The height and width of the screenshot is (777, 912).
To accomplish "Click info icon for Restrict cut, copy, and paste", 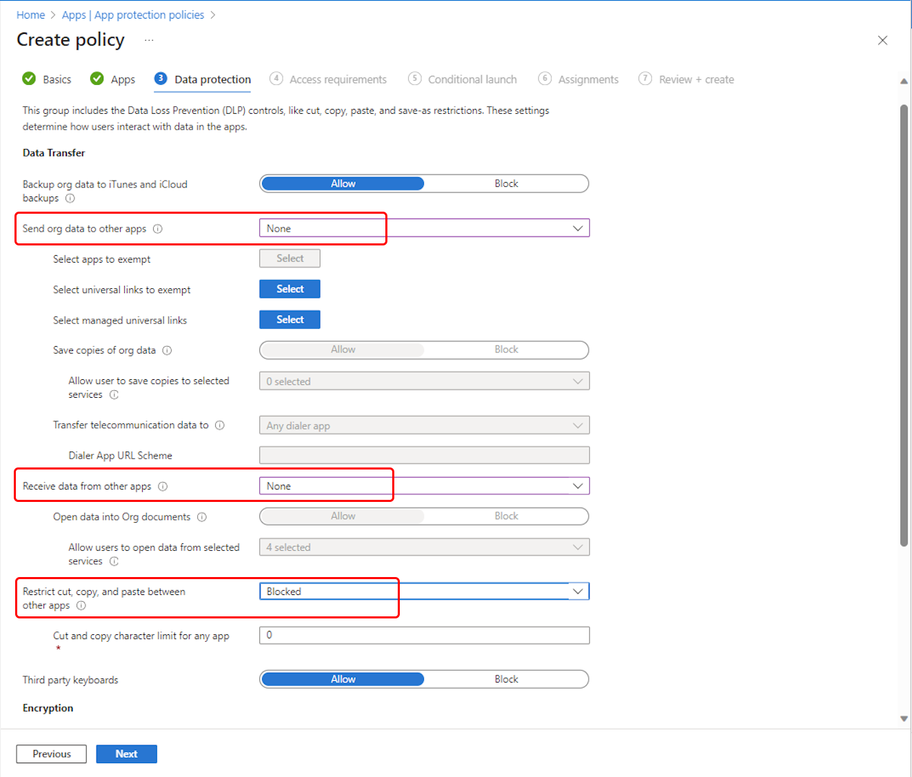I will (81, 606).
